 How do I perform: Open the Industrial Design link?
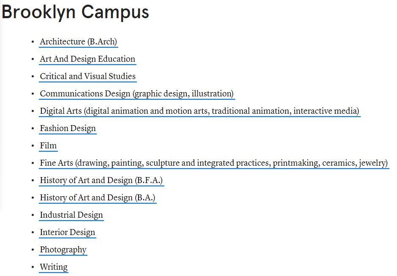click(x=71, y=215)
